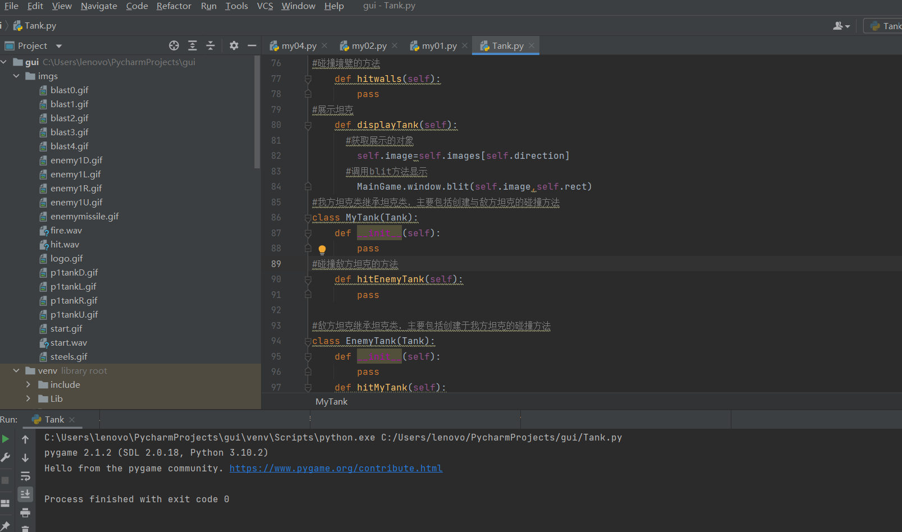Hide the Project tool window
Image resolution: width=902 pixels, height=532 pixels.
(252, 45)
